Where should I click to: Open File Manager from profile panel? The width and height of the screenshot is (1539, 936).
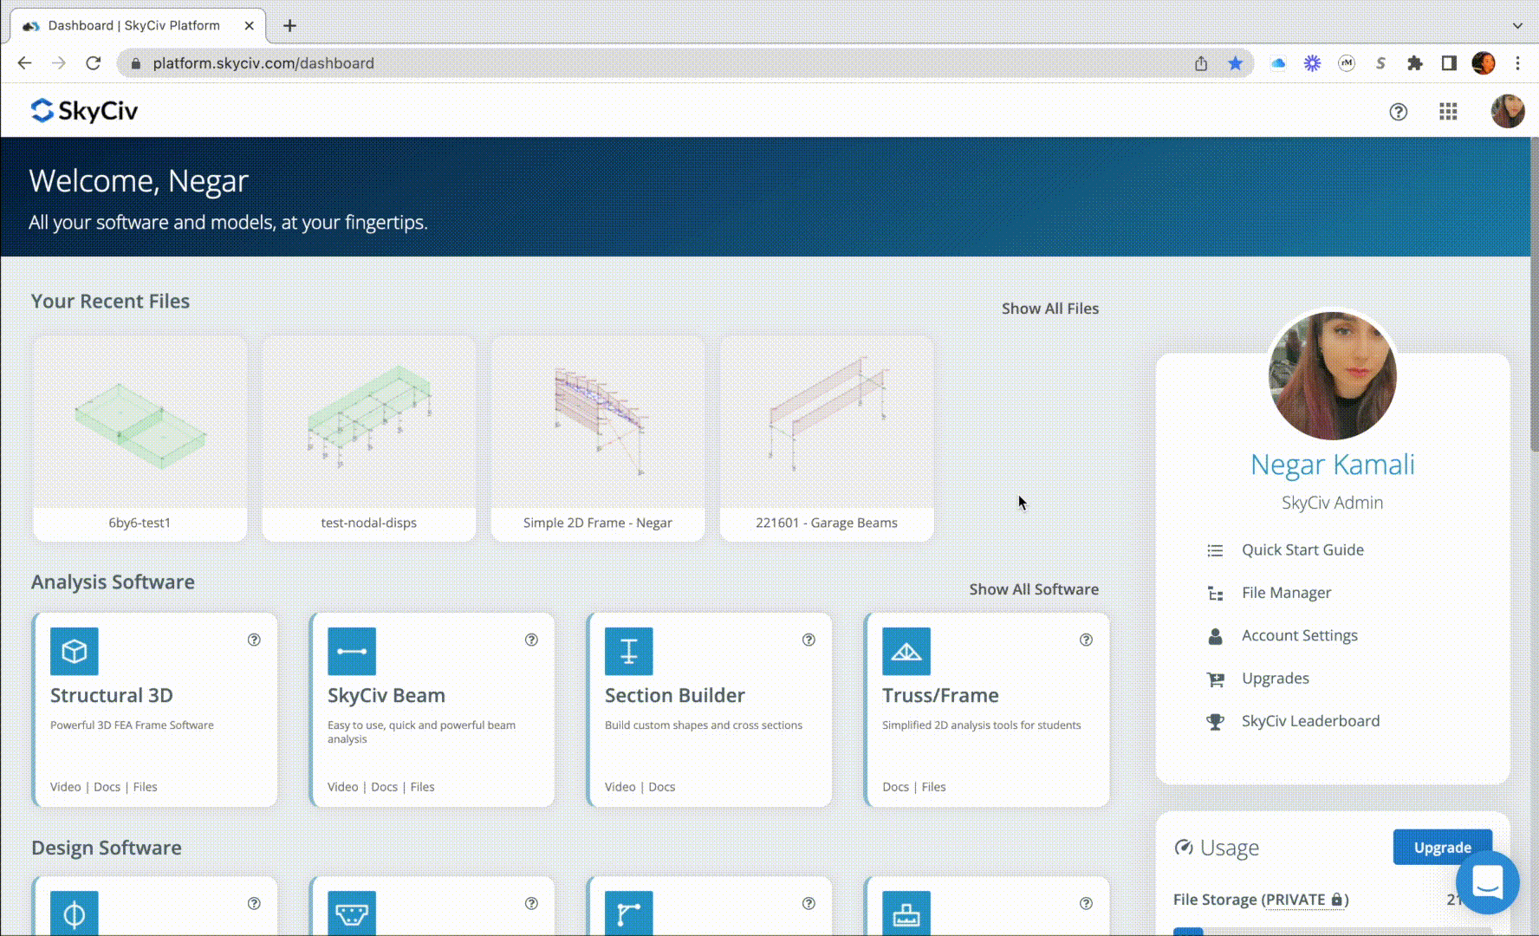[1286, 593]
